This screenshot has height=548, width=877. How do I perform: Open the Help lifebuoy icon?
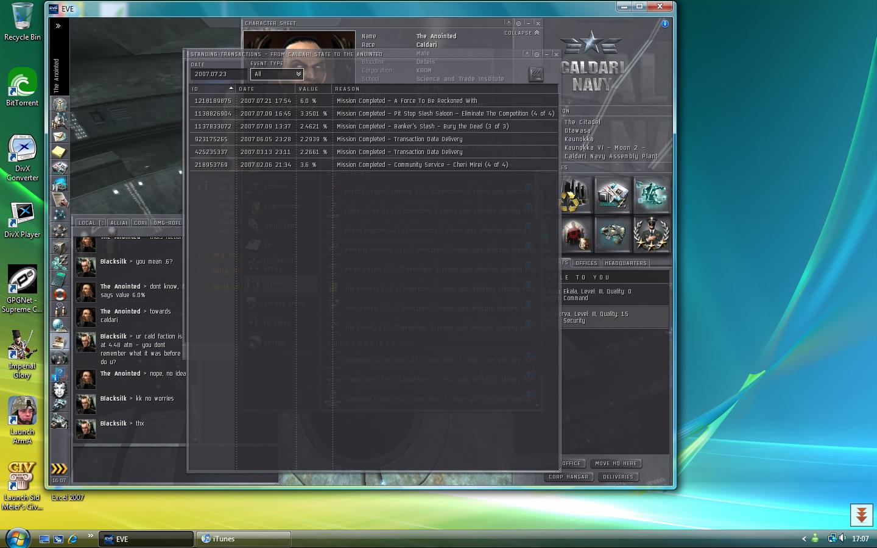[60, 294]
